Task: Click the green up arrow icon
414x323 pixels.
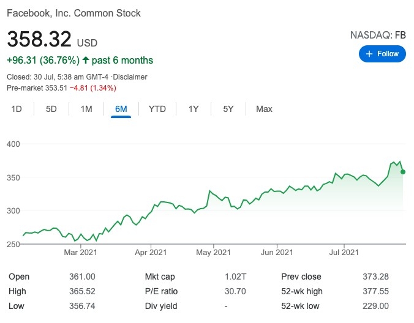Action: click(x=86, y=60)
